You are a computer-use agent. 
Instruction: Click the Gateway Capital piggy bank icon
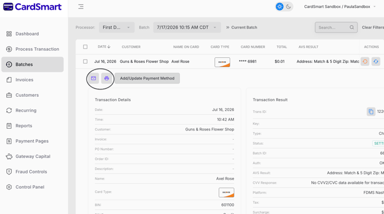[9, 156]
